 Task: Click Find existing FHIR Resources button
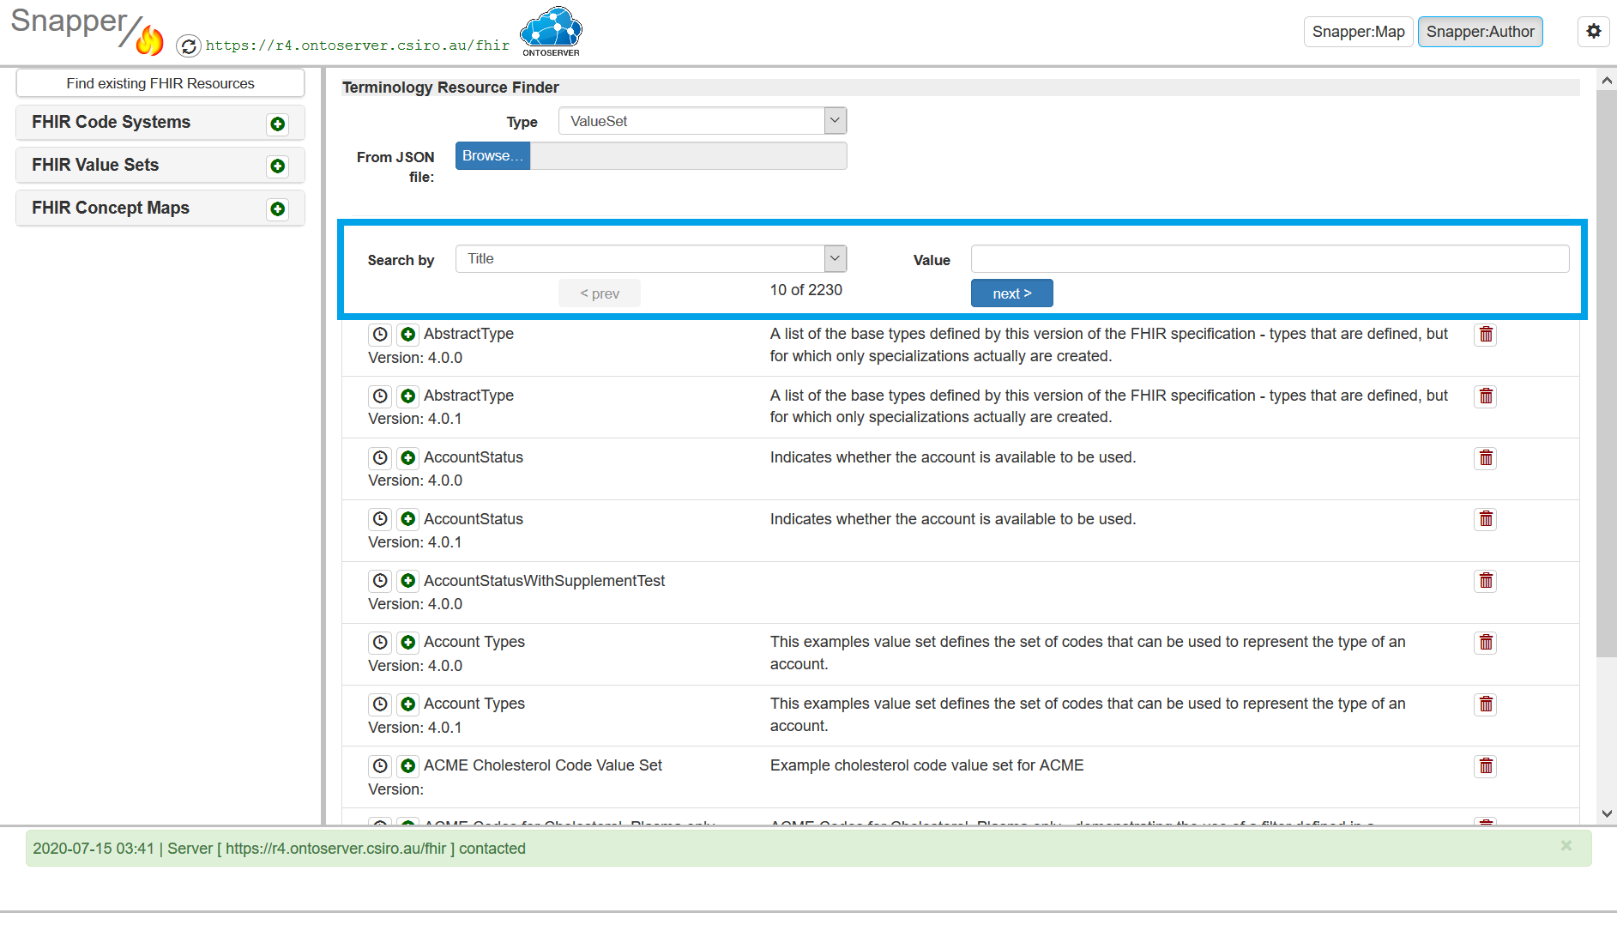pos(160,83)
